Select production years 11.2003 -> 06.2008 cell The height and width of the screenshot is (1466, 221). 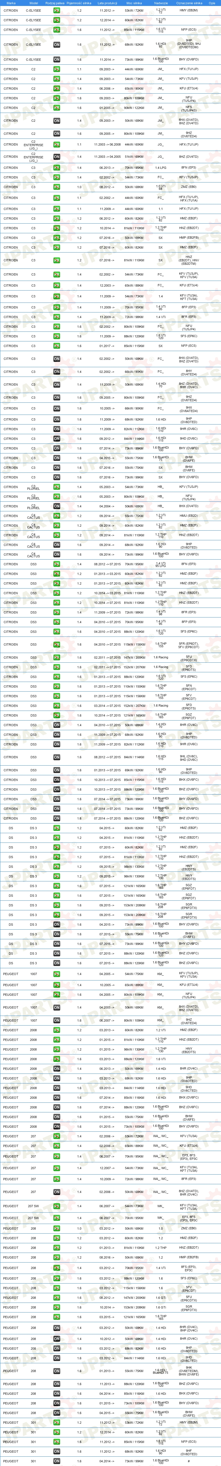(x=107, y=144)
